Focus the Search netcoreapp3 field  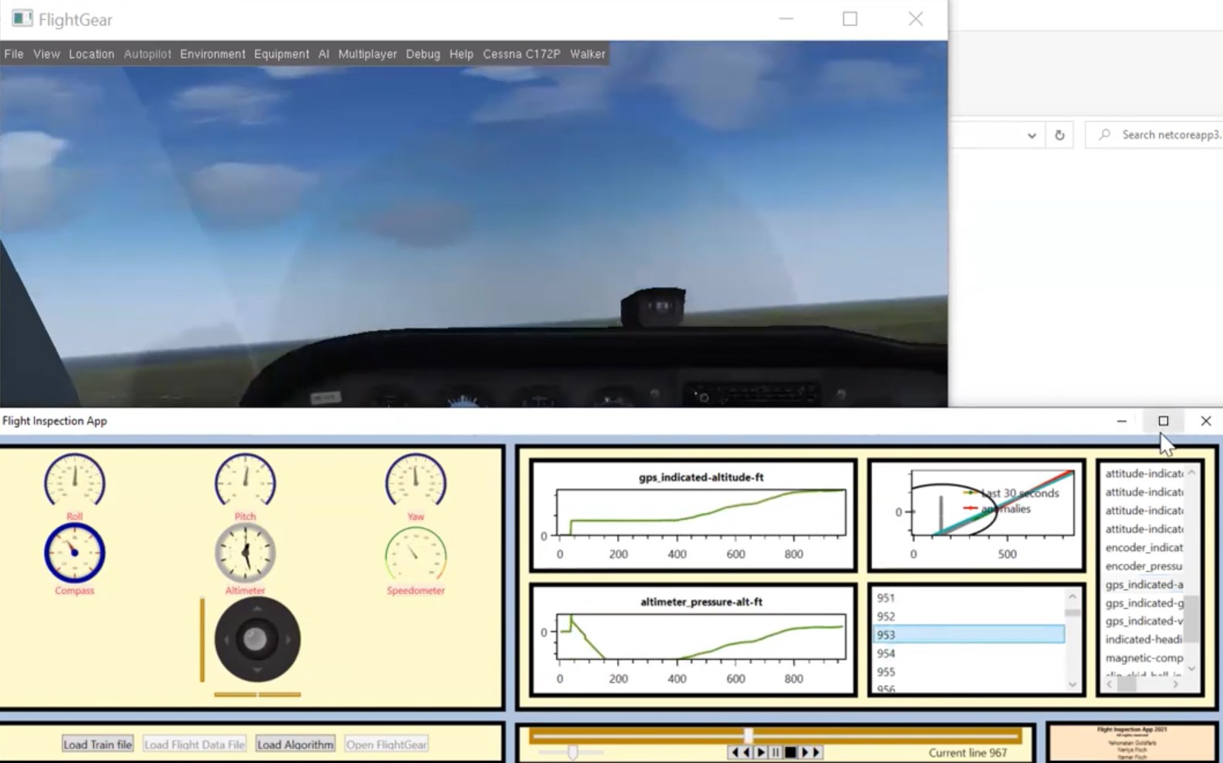click(1154, 134)
